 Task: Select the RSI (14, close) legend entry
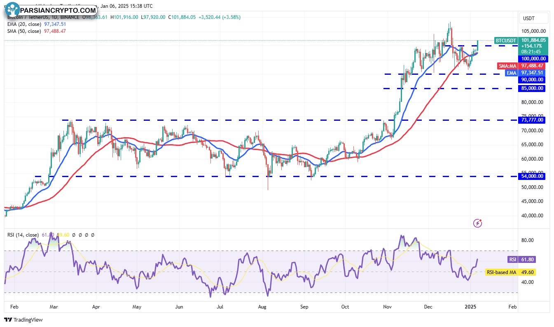pyautogui.click(x=23, y=235)
